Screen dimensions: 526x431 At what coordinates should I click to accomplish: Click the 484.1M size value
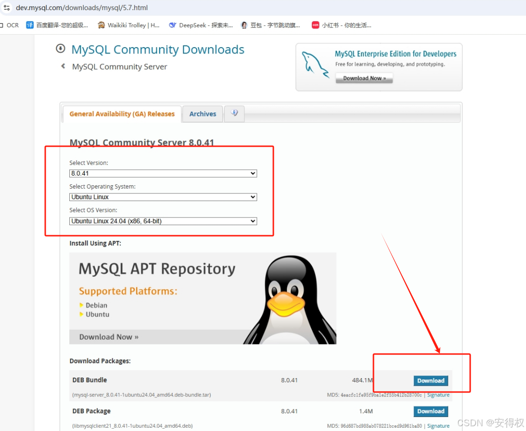[362, 380]
